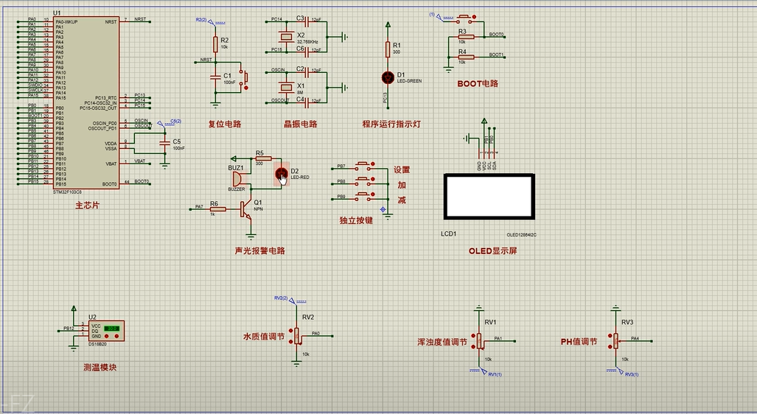The width and height of the screenshot is (757, 414).
Task: Select resistor R6 on the PA7 line
Action: (x=218, y=209)
